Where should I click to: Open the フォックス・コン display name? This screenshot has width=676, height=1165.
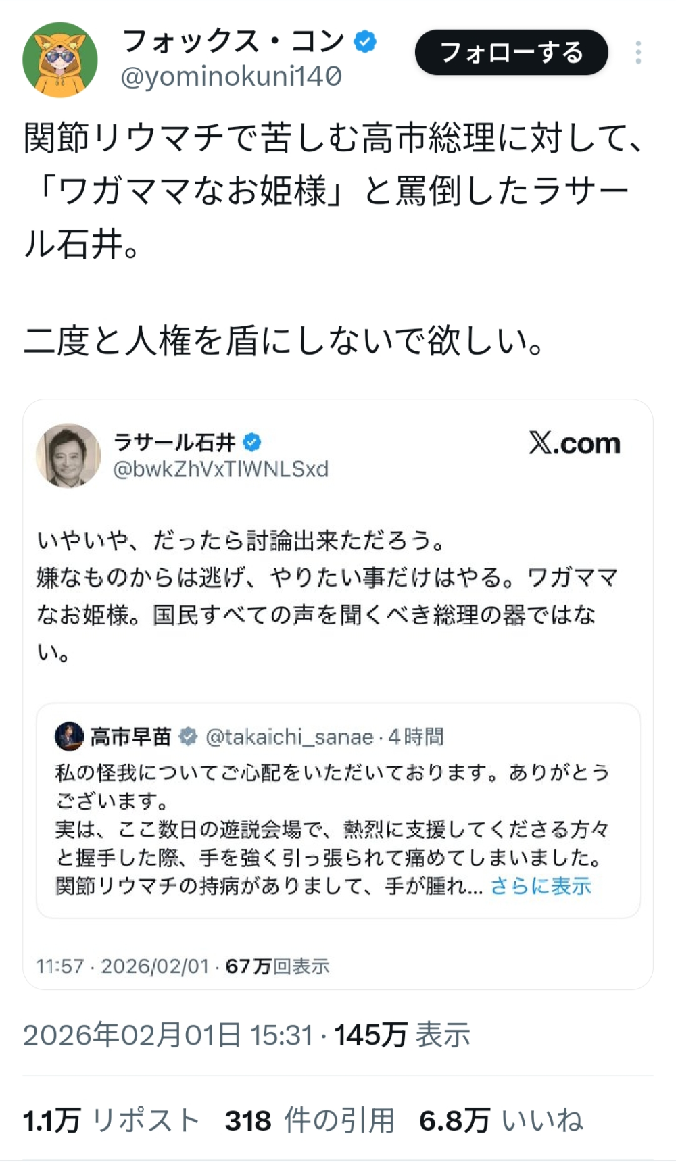click(234, 42)
